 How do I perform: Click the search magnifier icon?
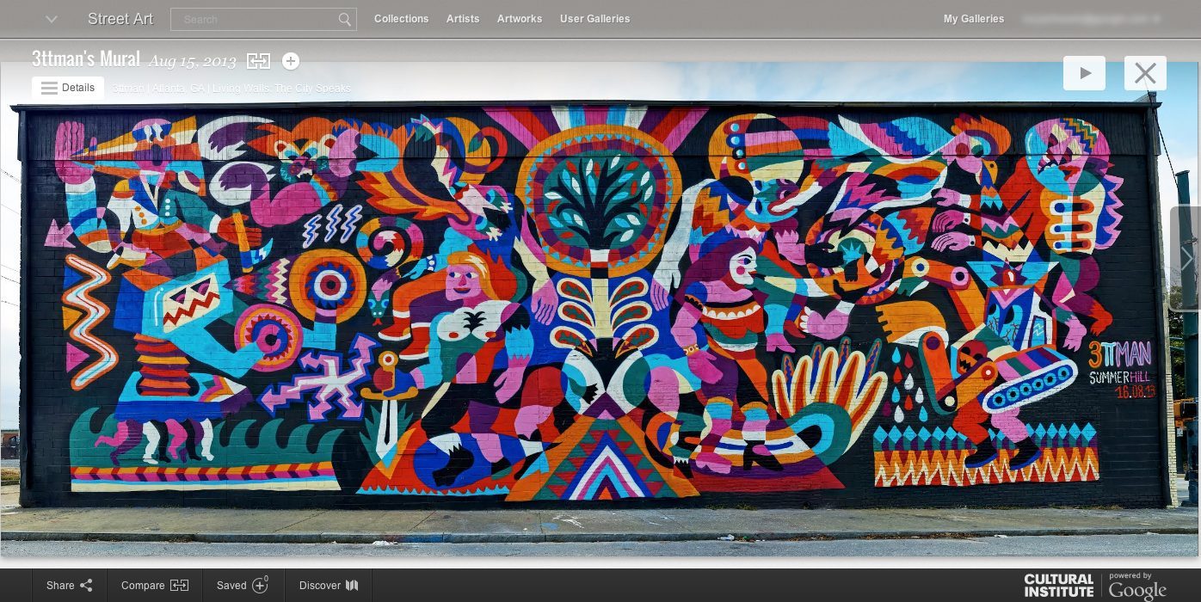344,19
